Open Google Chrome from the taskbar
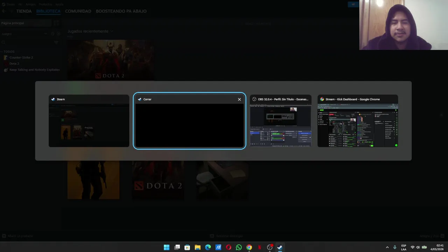This screenshot has height=252, width=448. 249,247
